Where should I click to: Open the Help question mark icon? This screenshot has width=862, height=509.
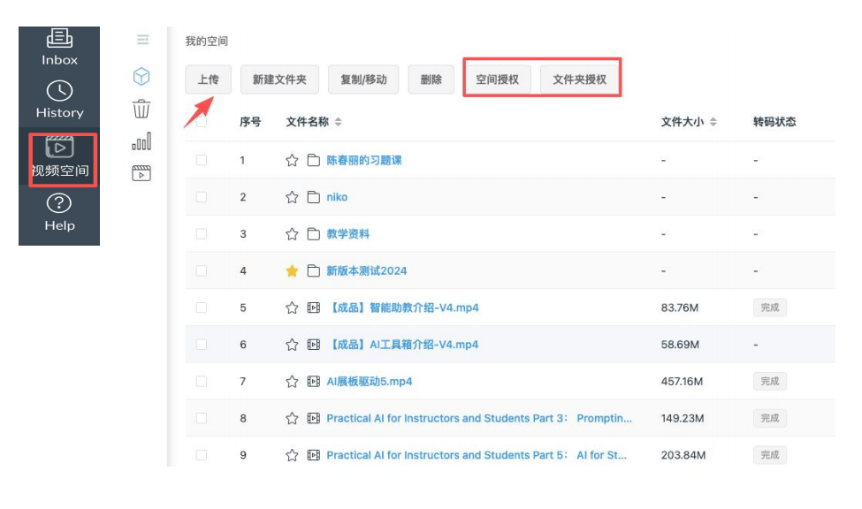click(x=59, y=212)
